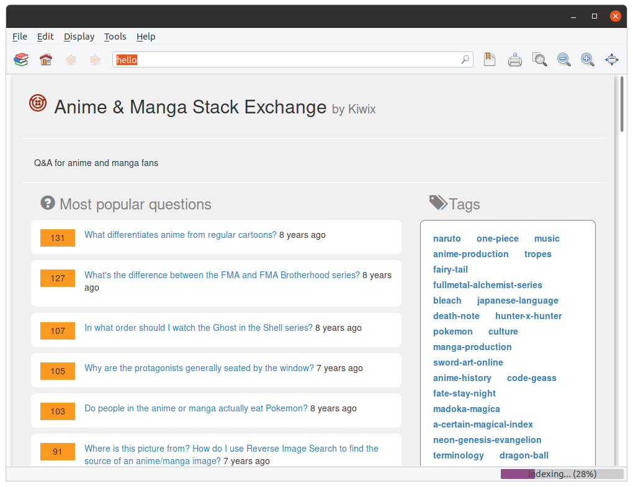Click the 103 vote count badge

pos(58,411)
